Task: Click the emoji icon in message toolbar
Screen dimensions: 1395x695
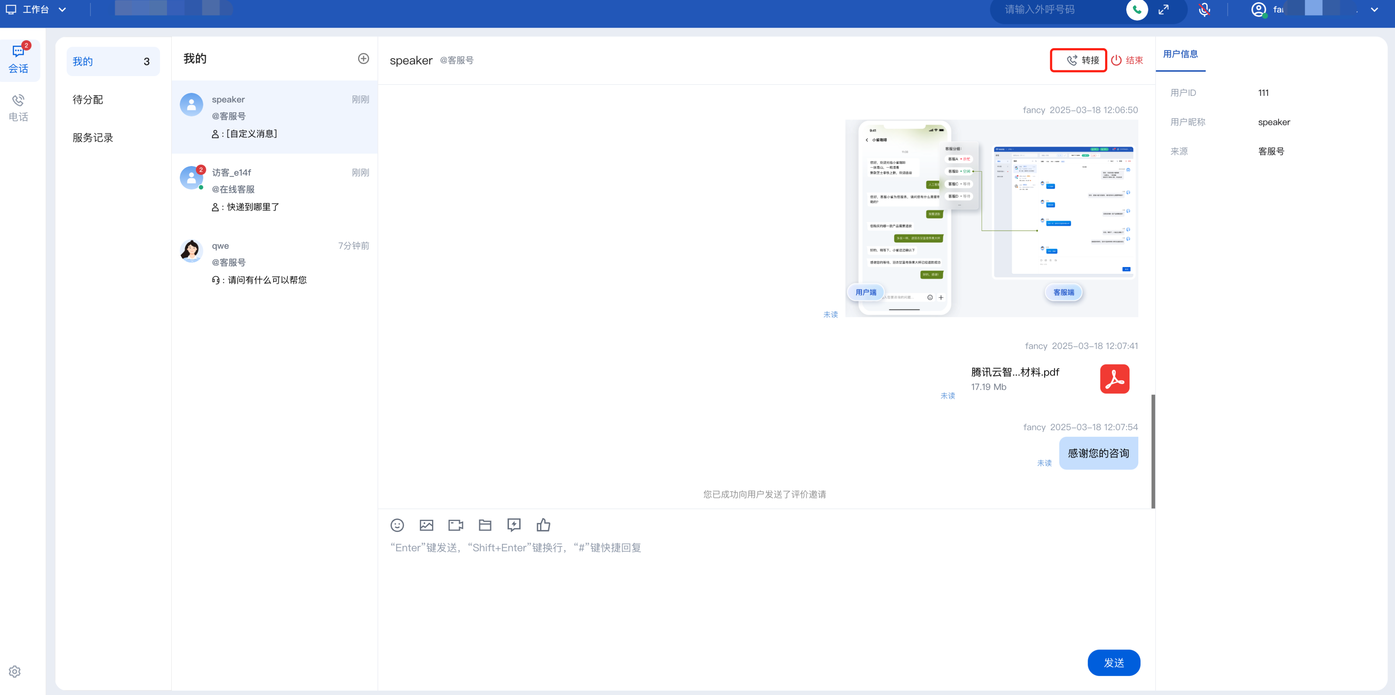Action: (x=397, y=525)
